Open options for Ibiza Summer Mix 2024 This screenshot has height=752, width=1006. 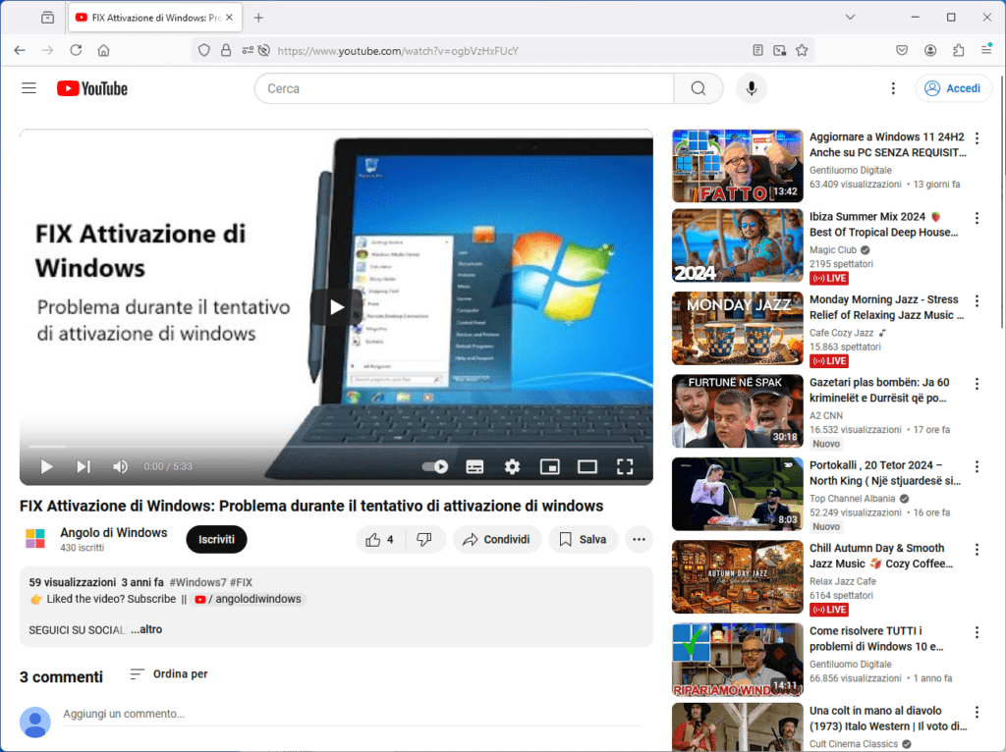977,218
